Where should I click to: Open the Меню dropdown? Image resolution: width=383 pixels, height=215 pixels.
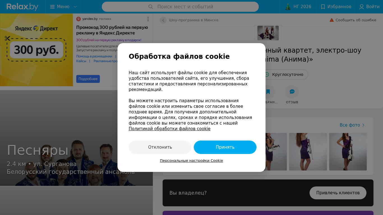63,7
